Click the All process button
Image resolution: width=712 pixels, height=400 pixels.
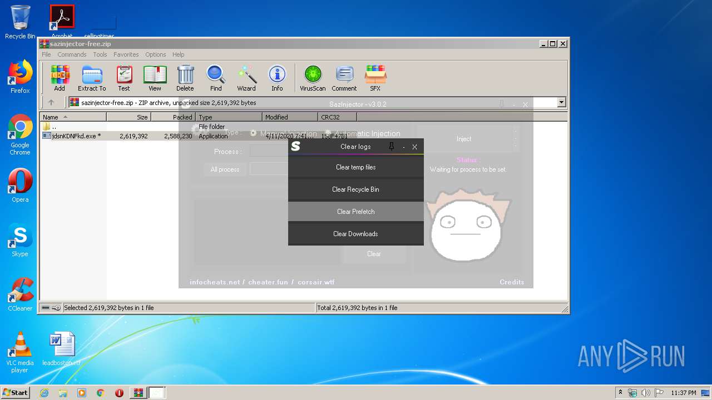tap(225, 169)
